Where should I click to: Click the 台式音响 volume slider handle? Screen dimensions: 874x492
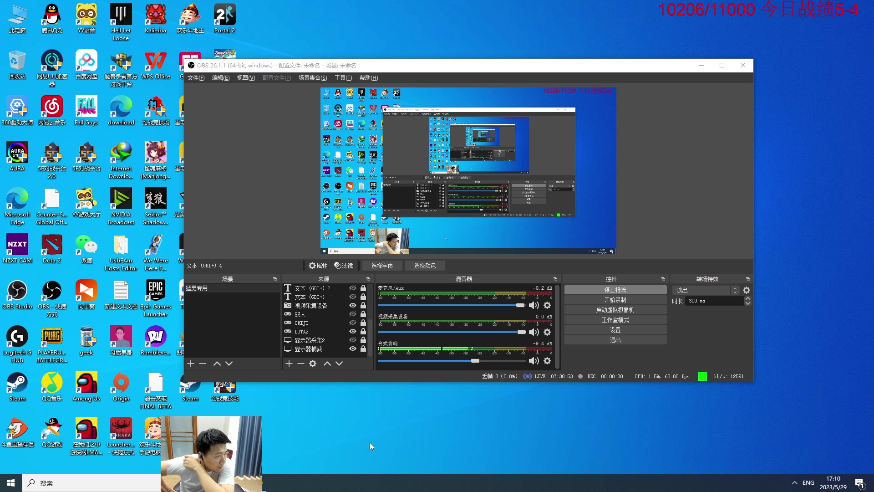(x=475, y=361)
